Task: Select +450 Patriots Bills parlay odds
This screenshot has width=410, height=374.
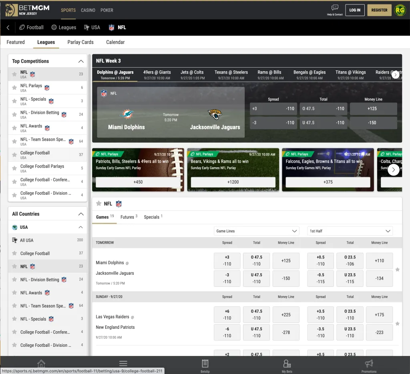Action: point(138,182)
